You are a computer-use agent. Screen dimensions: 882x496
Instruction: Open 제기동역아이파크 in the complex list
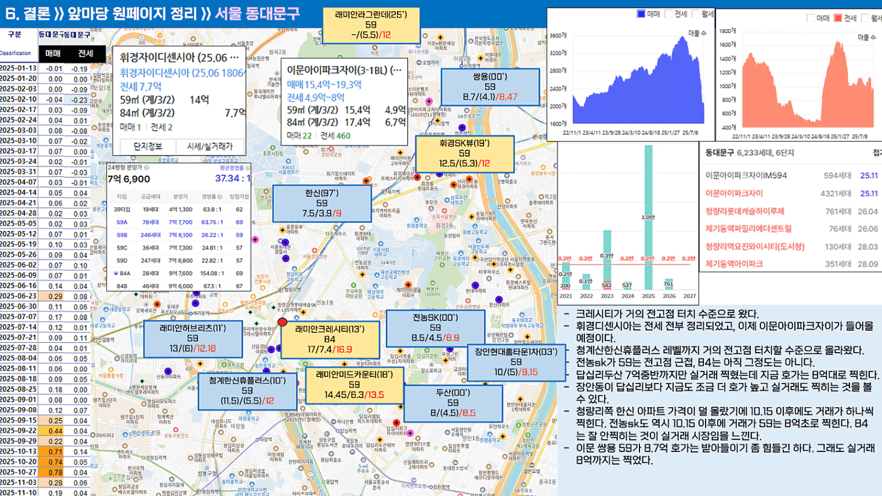791,264
